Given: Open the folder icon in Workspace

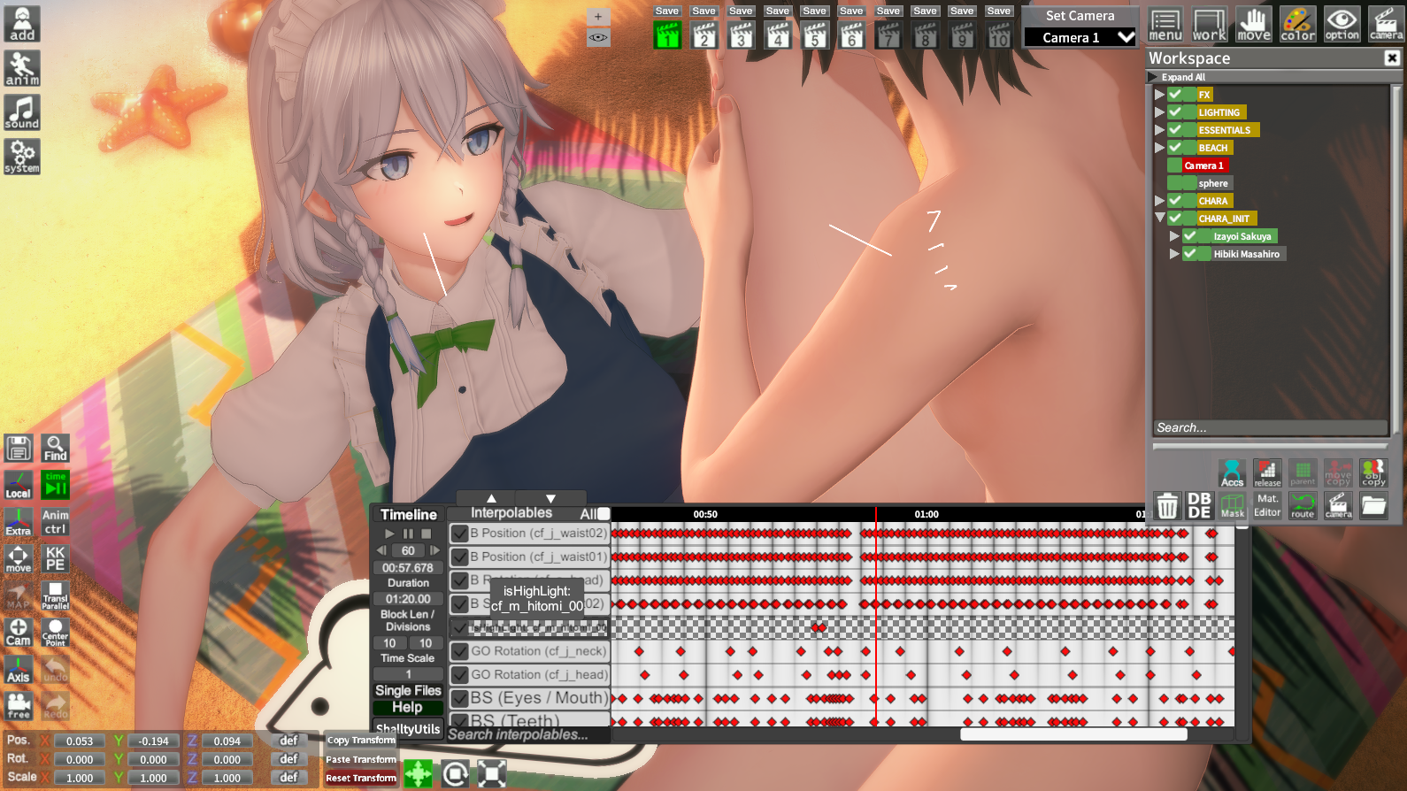Looking at the screenshot, I should 1373,506.
